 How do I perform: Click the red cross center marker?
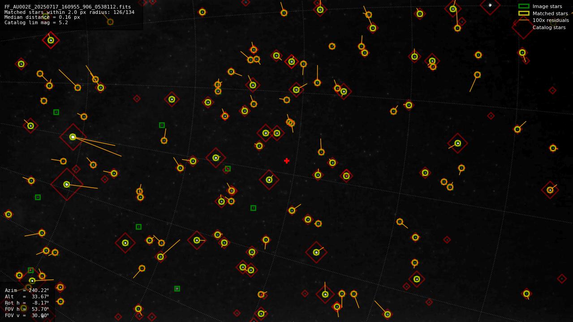click(x=287, y=161)
